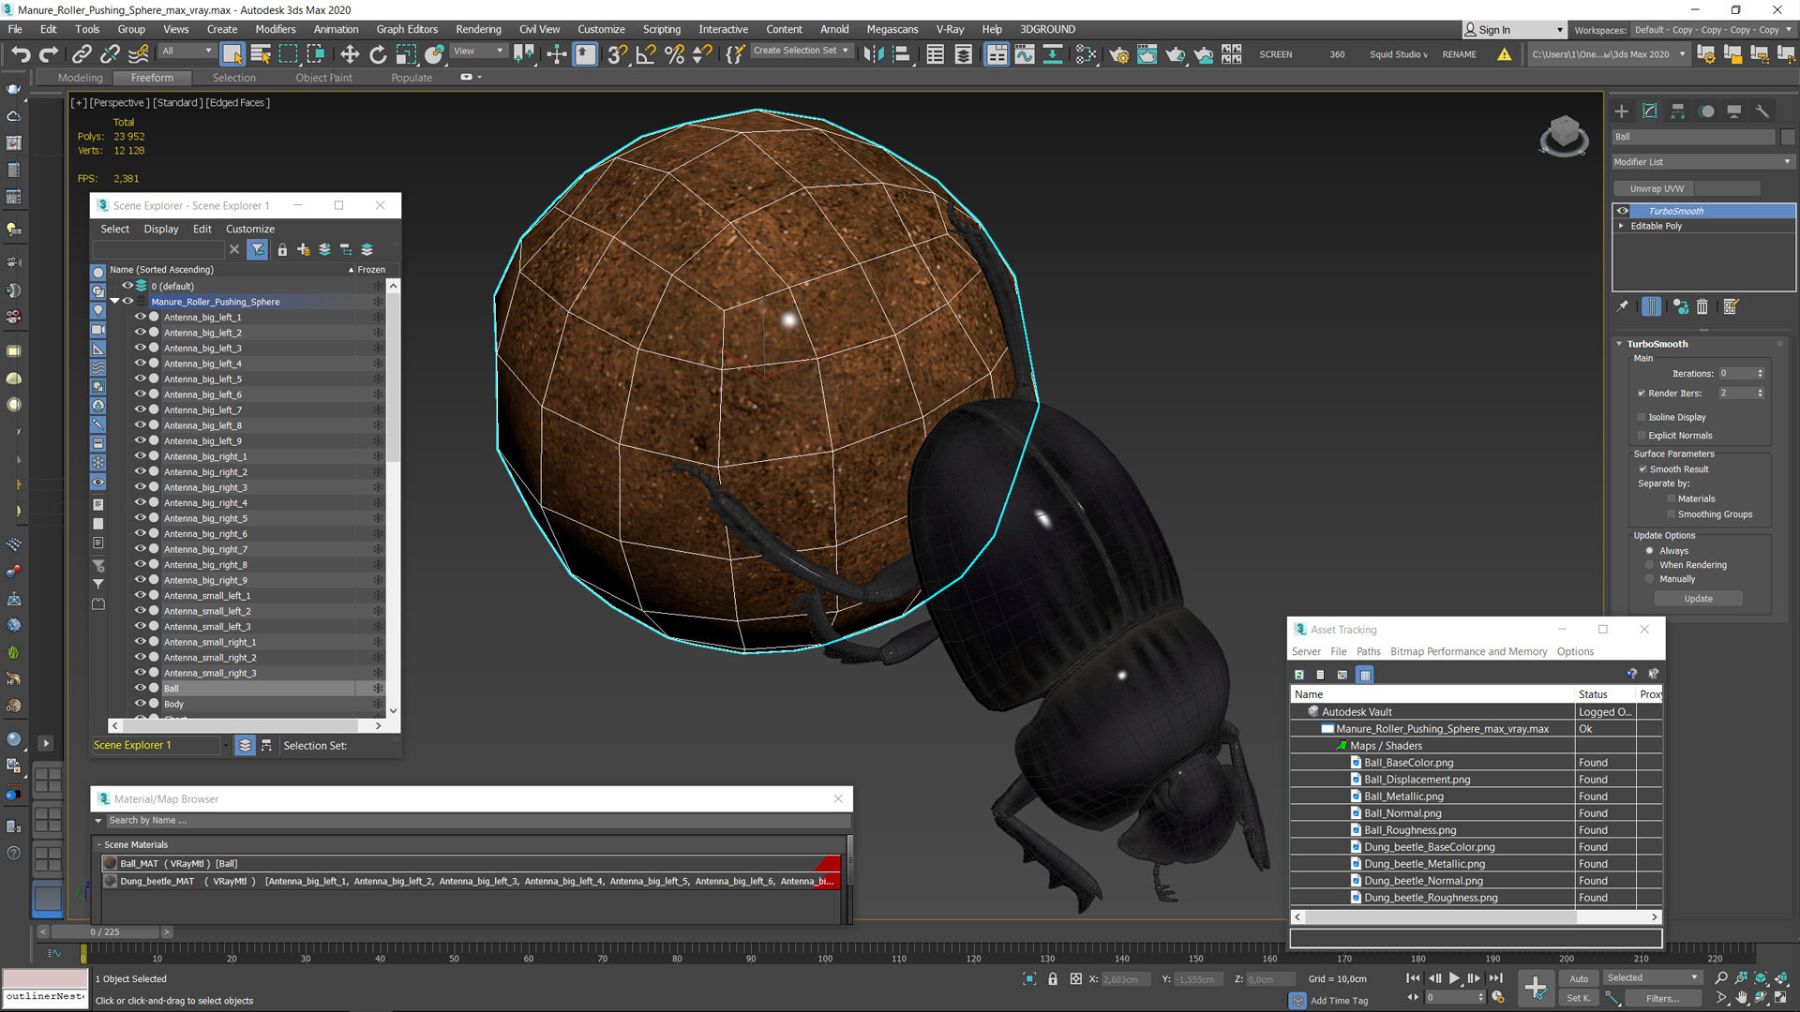Click the Undo arrow icon

pyautogui.click(x=21, y=54)
